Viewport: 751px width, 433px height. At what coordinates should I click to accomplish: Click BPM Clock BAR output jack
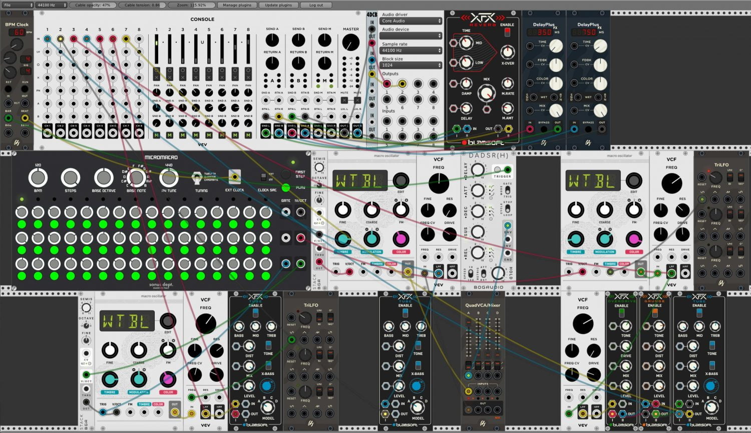pyautogui.click(x=9, y=118)
